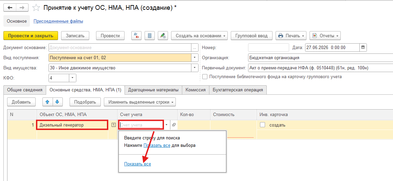This screenshot has width=393, height=181.
Task: Open the Счет учета field's open-form icon
Action: [174, 125]
